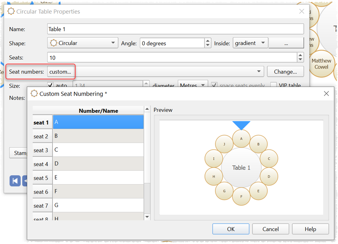Select the seat 6 row header
Screen dimensions: 338x244
tap(42, 192)
